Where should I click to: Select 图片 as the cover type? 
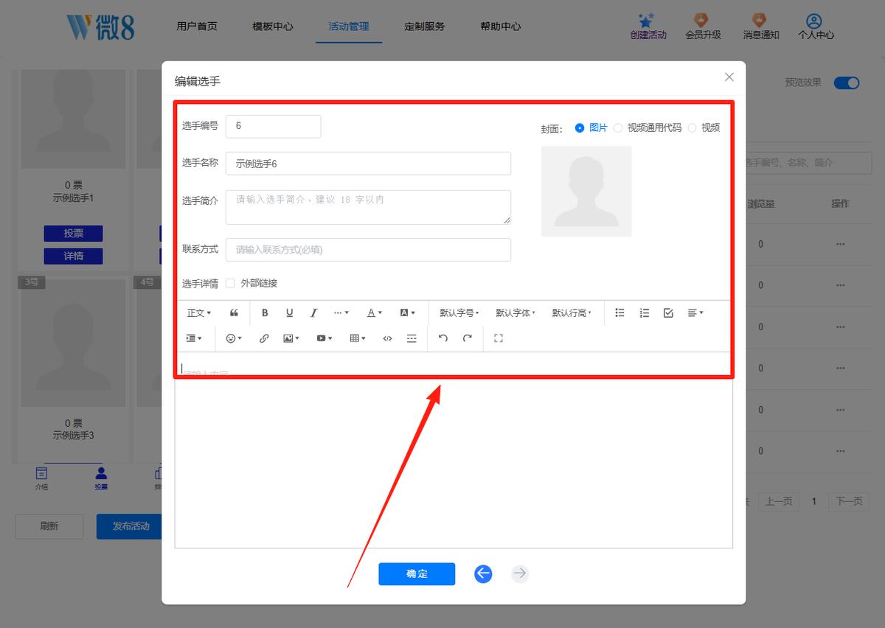pos(591,128)
